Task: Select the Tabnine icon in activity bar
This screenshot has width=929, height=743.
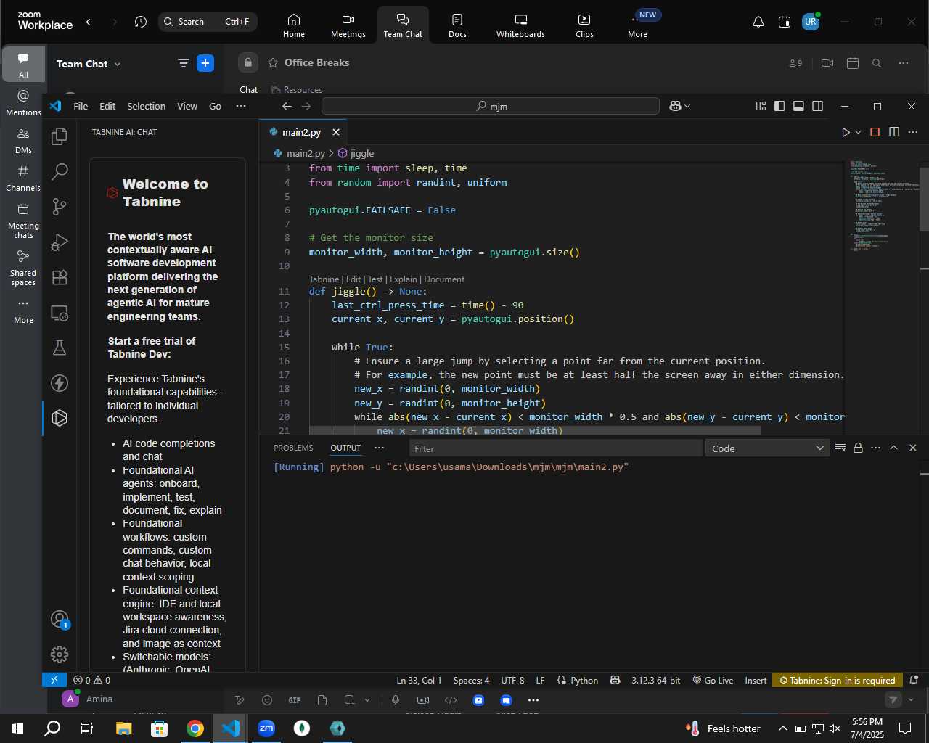Action: coord(60,419)
